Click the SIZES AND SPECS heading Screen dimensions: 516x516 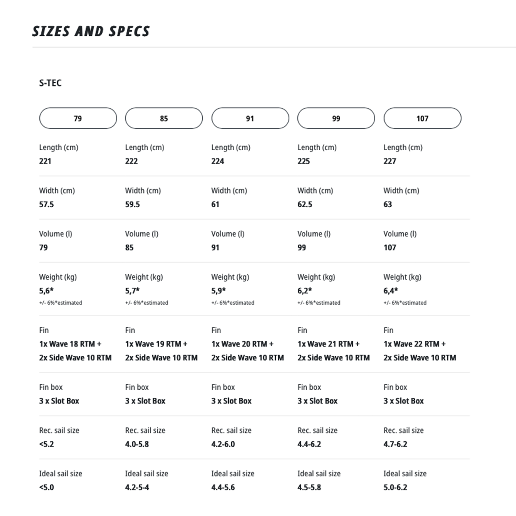[x=91, y=31]
